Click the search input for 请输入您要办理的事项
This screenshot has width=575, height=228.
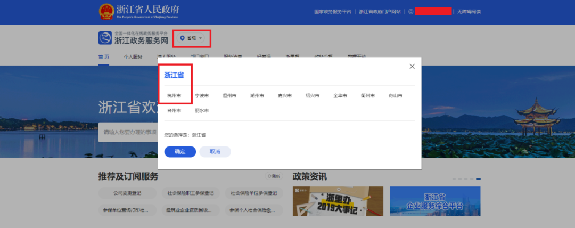click(128, 132)
